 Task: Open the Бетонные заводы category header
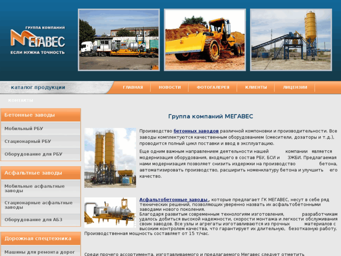coord(41,115)
